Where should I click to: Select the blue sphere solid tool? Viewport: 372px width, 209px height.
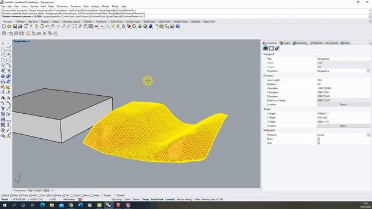pos(3,76)
